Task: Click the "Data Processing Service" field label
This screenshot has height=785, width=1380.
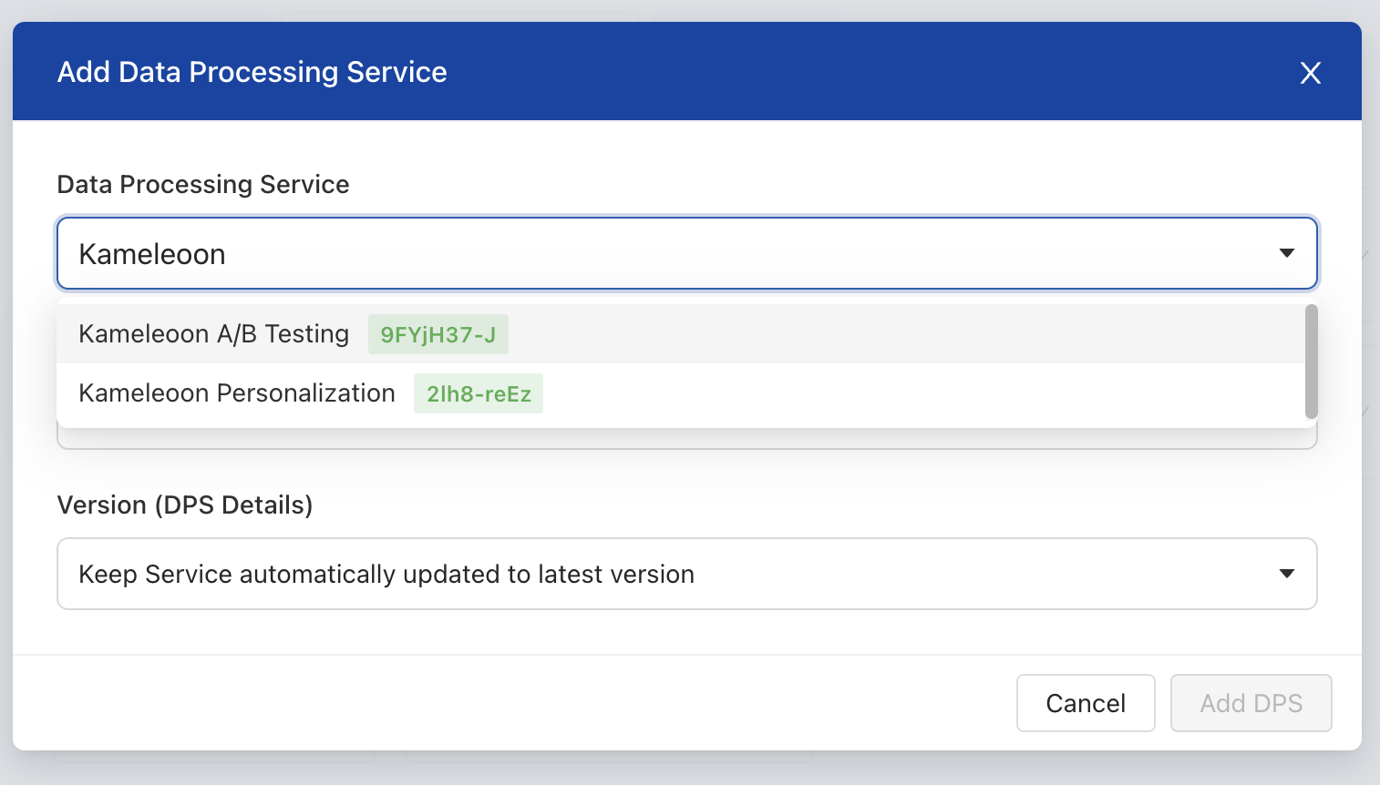Action: pyautogui.click(x=203, y=185)
